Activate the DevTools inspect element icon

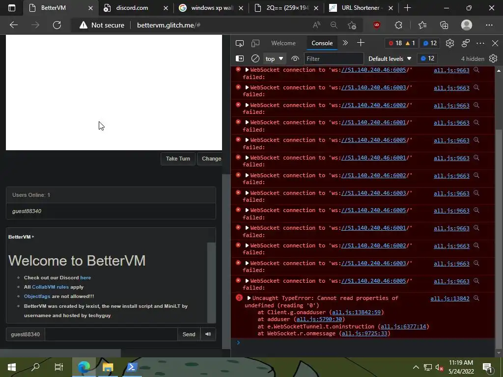click(x=240, y=43)
